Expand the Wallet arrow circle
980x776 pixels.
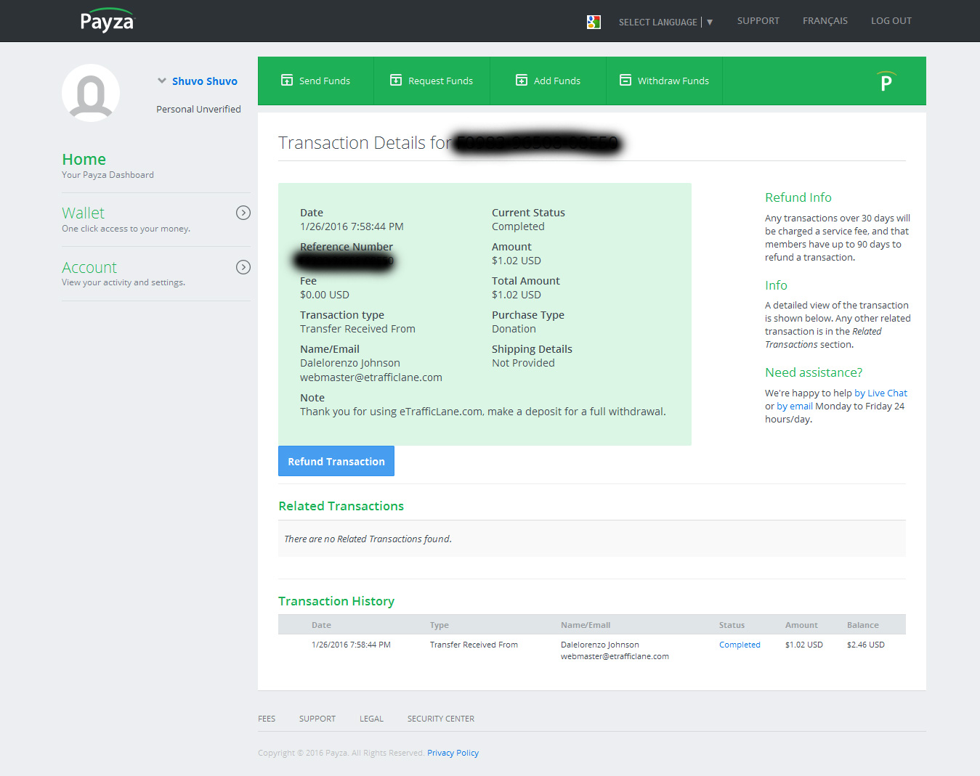[243, 213]
